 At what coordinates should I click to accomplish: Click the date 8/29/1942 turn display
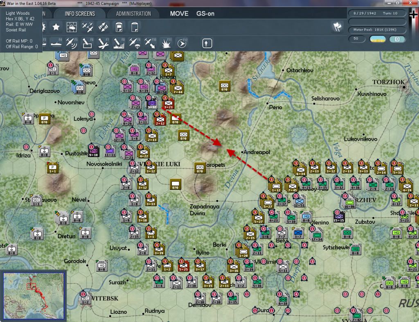point(377,13)
